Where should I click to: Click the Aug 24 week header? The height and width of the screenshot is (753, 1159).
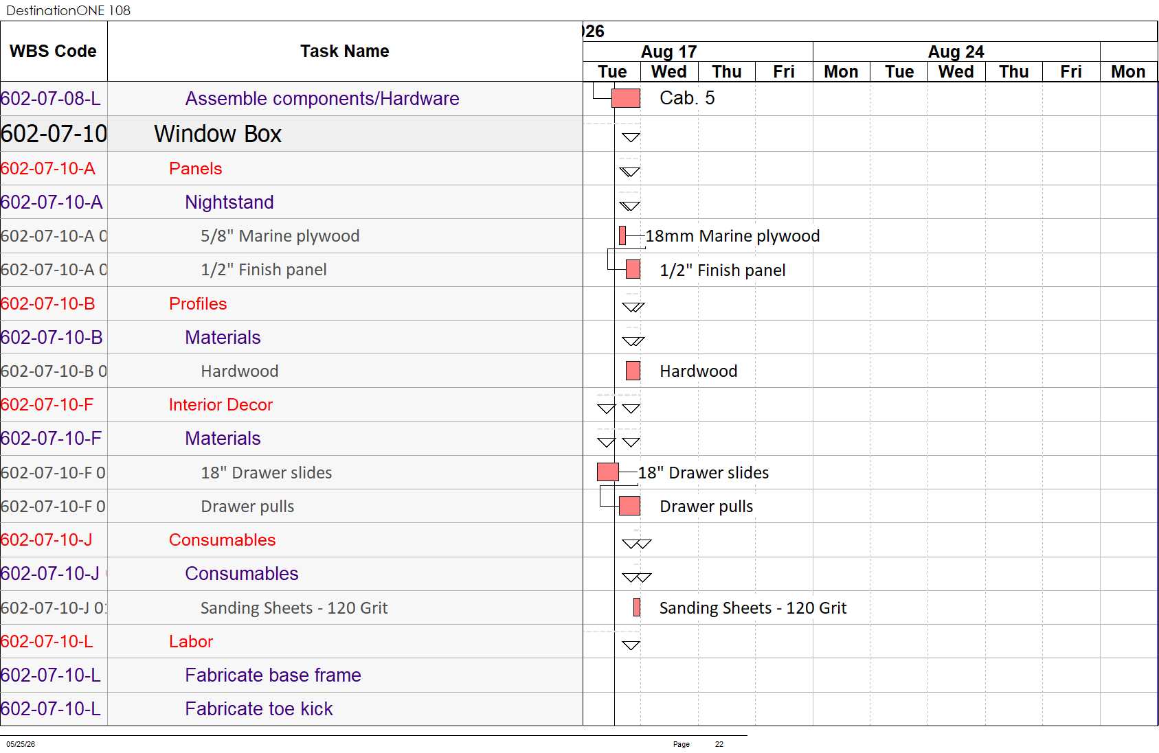coord(956,52)
